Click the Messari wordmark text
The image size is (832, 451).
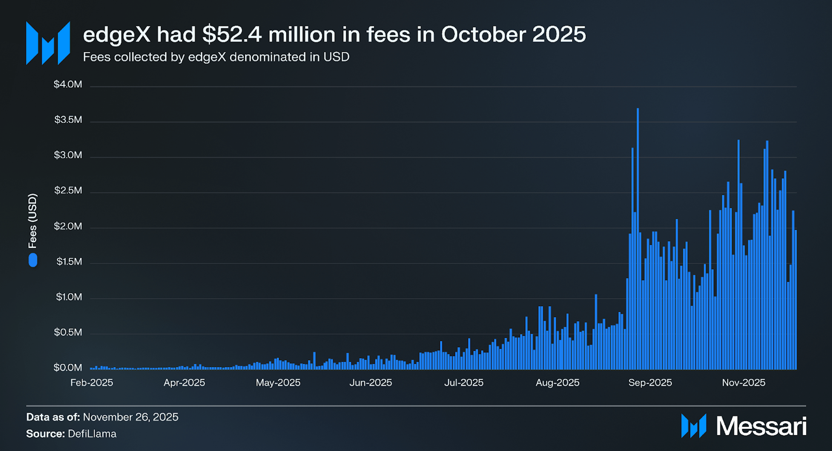click(x=761, y=426)
